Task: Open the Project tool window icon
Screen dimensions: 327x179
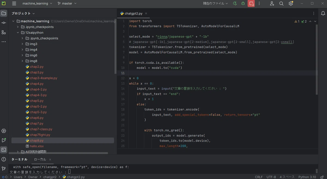Action: 4,13
